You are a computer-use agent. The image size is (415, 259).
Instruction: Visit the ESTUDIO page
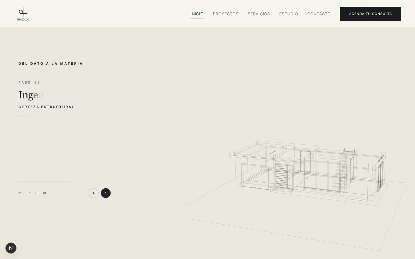(x=289, y=14)
